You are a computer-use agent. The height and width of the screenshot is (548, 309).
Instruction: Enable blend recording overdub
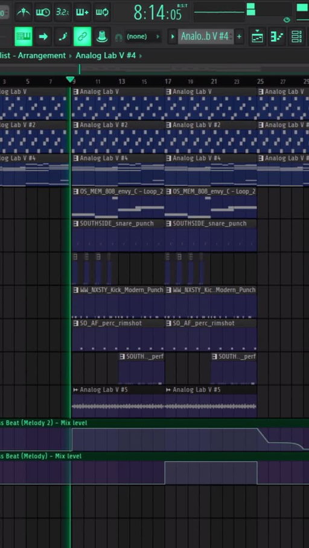click(82, 12)
